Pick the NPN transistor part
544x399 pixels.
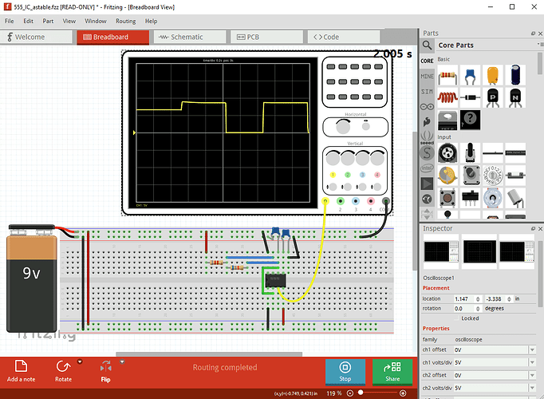tap(515, 98)
